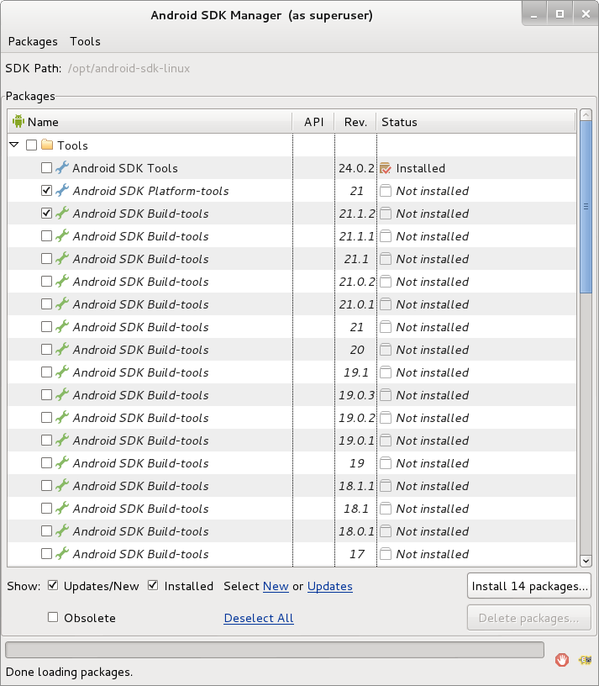The width and height of the screenshot is (599, 686).
Task: Click the red stop hand icon
Action: coord(562,659)
